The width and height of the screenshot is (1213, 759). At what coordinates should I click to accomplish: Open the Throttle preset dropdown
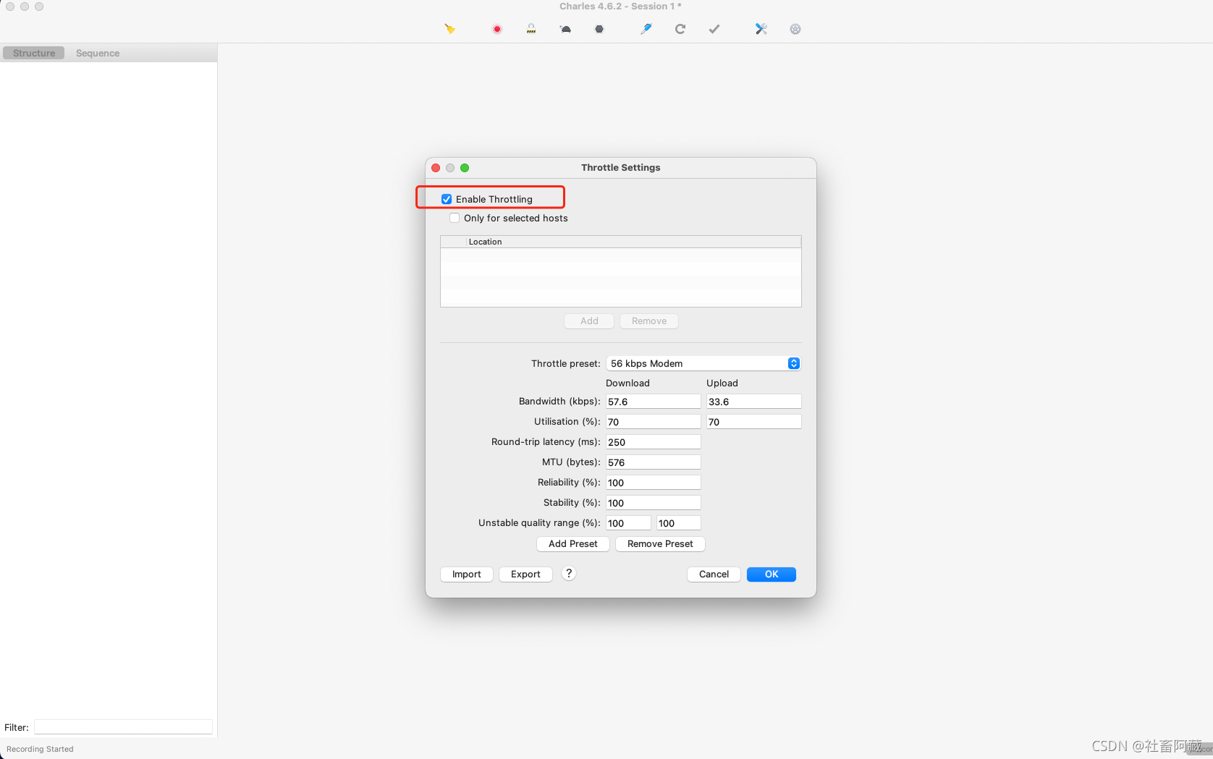click(703, 363)
